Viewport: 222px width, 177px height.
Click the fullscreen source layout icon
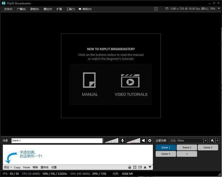pyautogui.click(x=135, y=167)
